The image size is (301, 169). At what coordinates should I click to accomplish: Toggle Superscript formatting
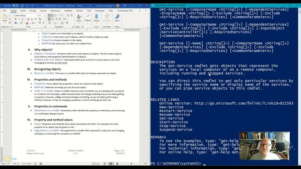(x=35, y=19)
